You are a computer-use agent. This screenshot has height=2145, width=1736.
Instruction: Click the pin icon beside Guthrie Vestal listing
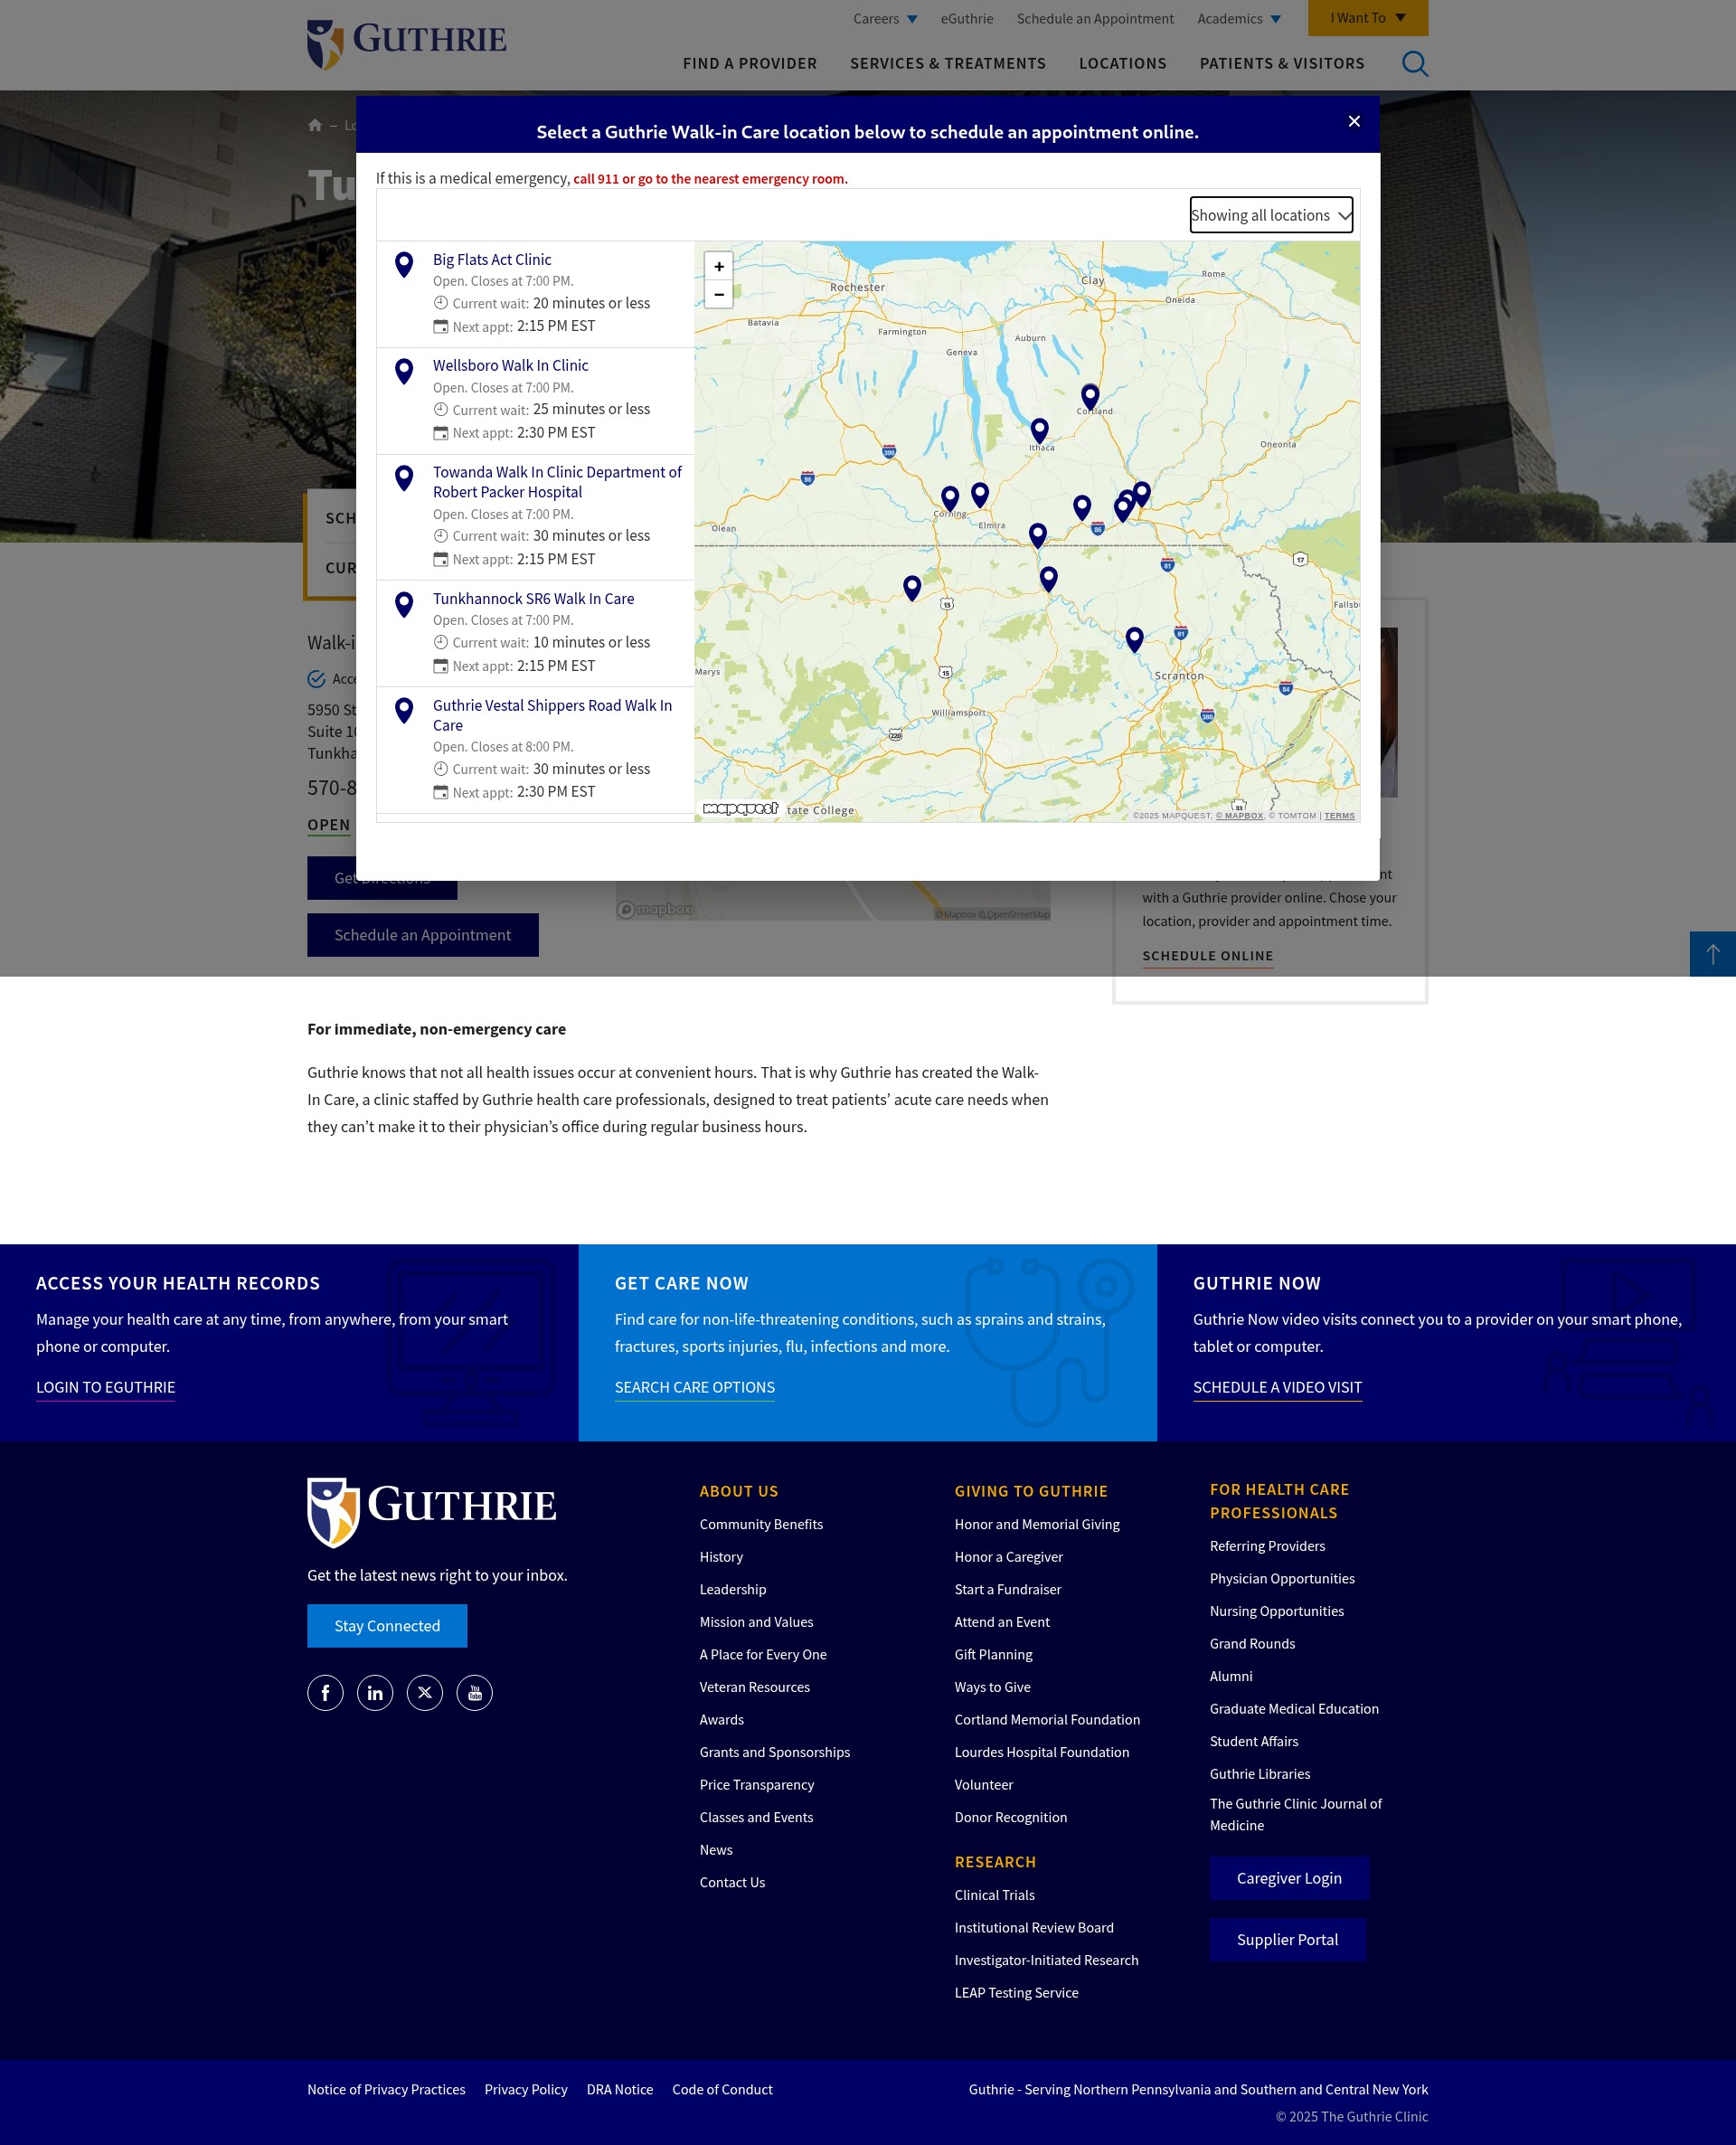(x=404, y=710)
